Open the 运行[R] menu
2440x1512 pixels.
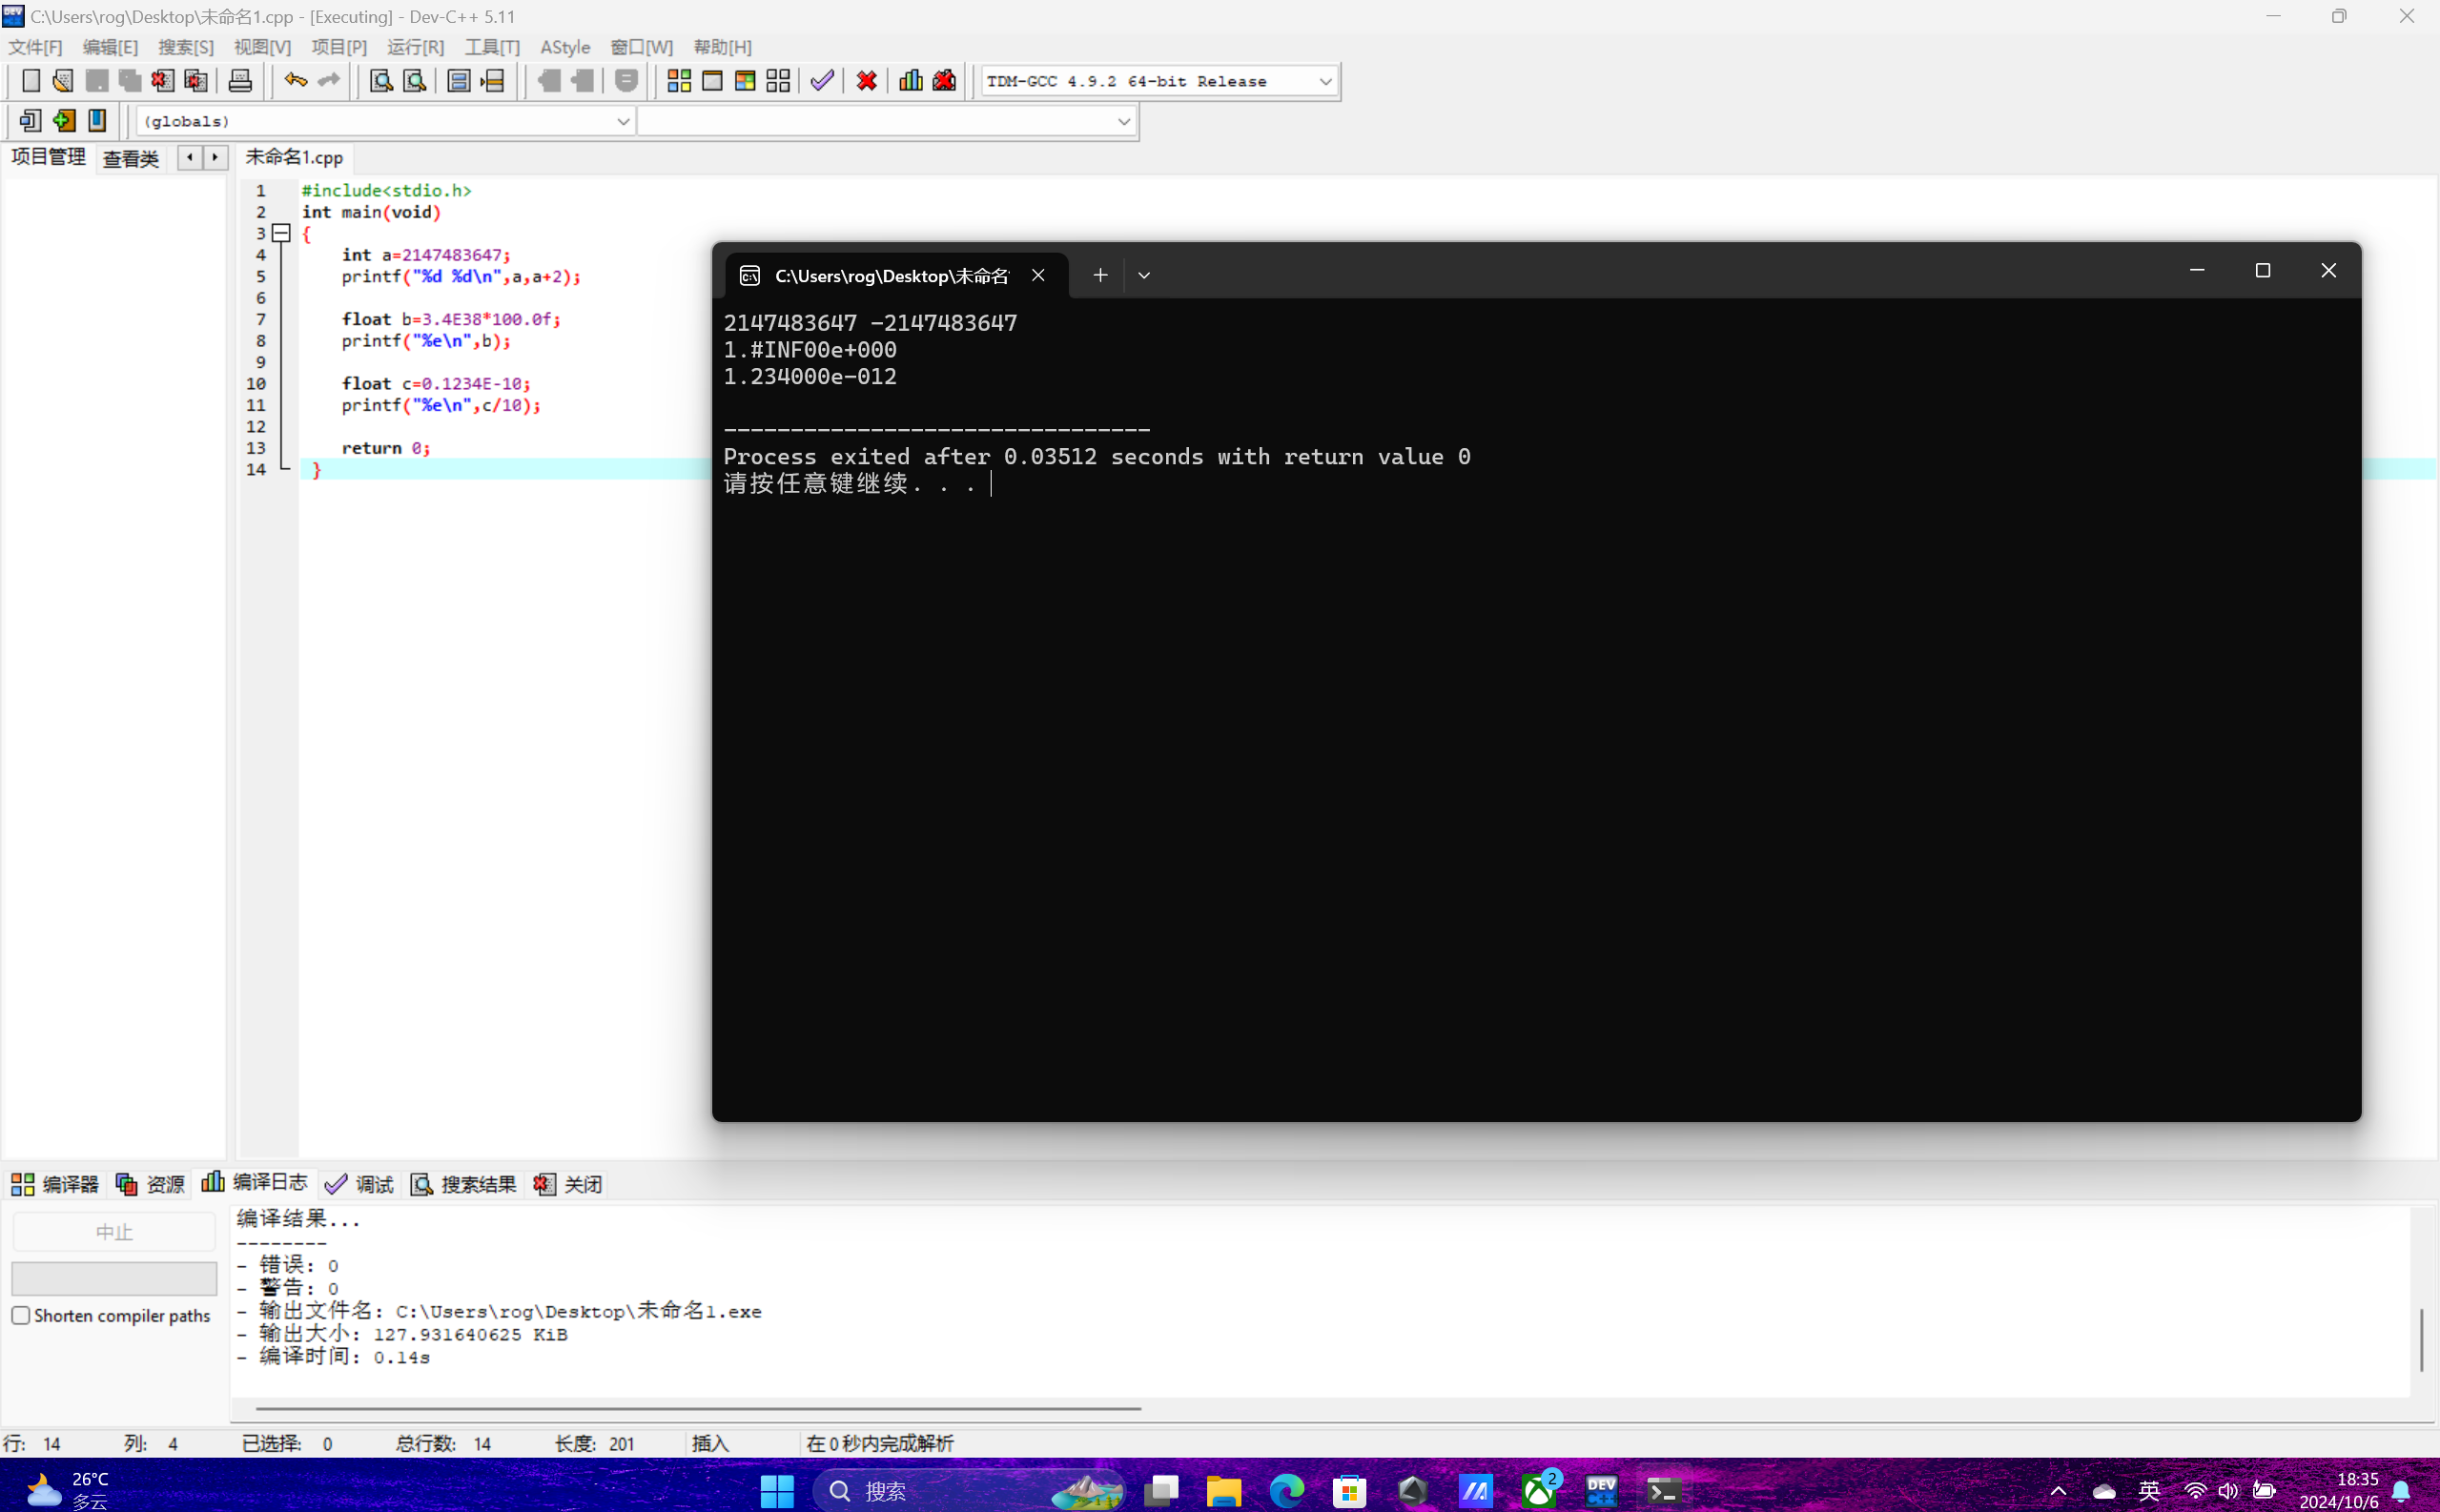pos(415,47)
